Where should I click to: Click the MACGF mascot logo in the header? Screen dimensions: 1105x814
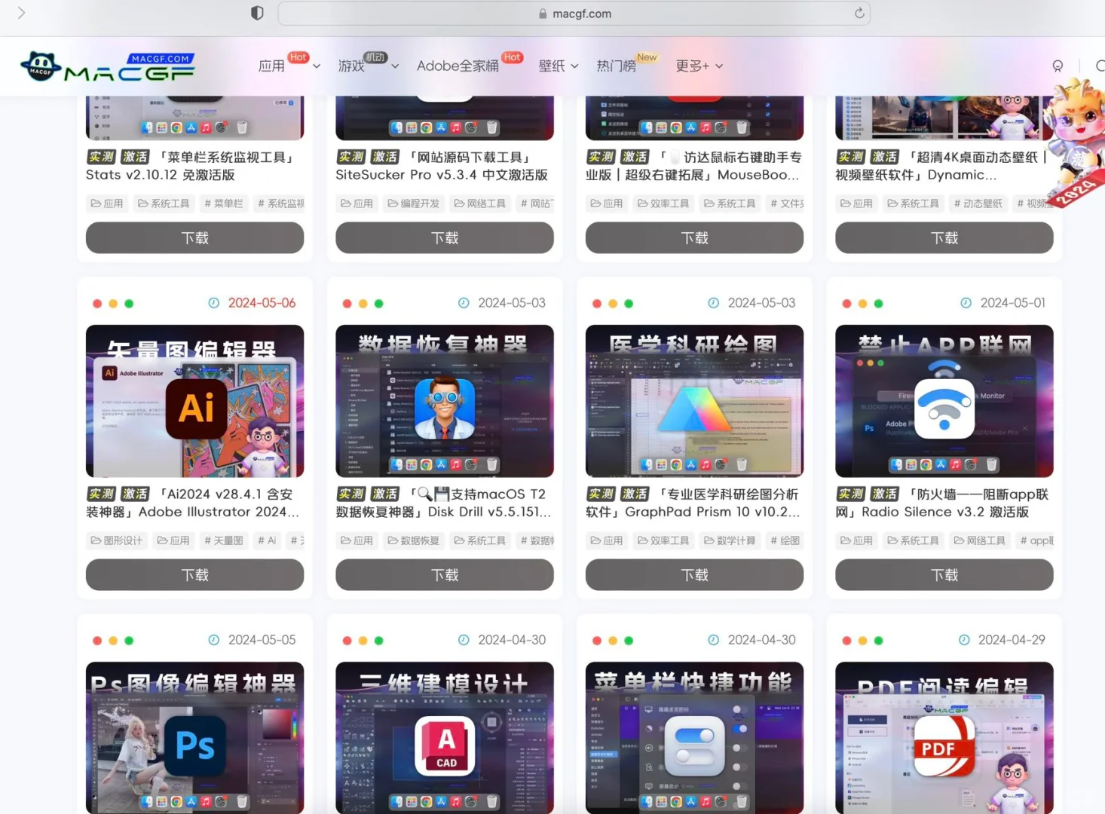pyautogui.click(x=41, y=66)
